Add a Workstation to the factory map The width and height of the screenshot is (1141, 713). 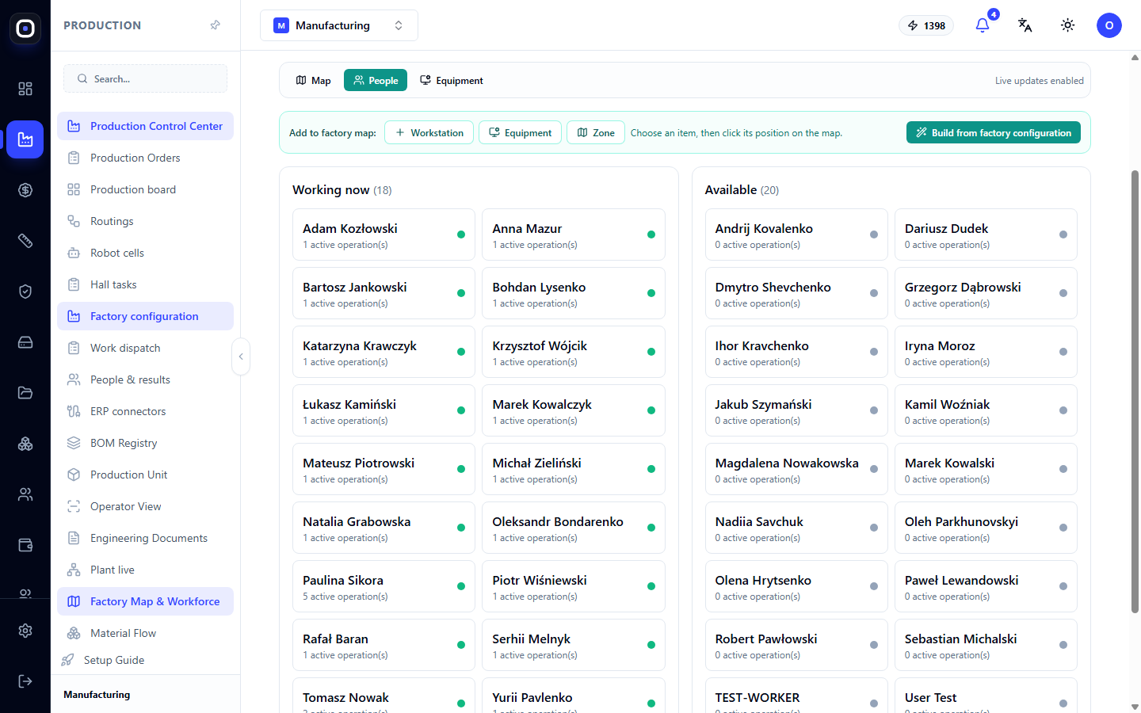coord(429,132)
